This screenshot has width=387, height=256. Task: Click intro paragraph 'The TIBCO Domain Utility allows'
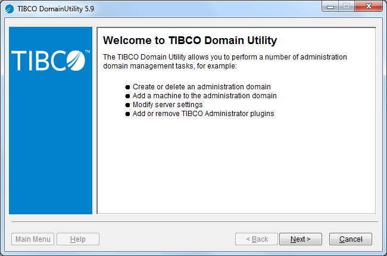coord(225,61)
